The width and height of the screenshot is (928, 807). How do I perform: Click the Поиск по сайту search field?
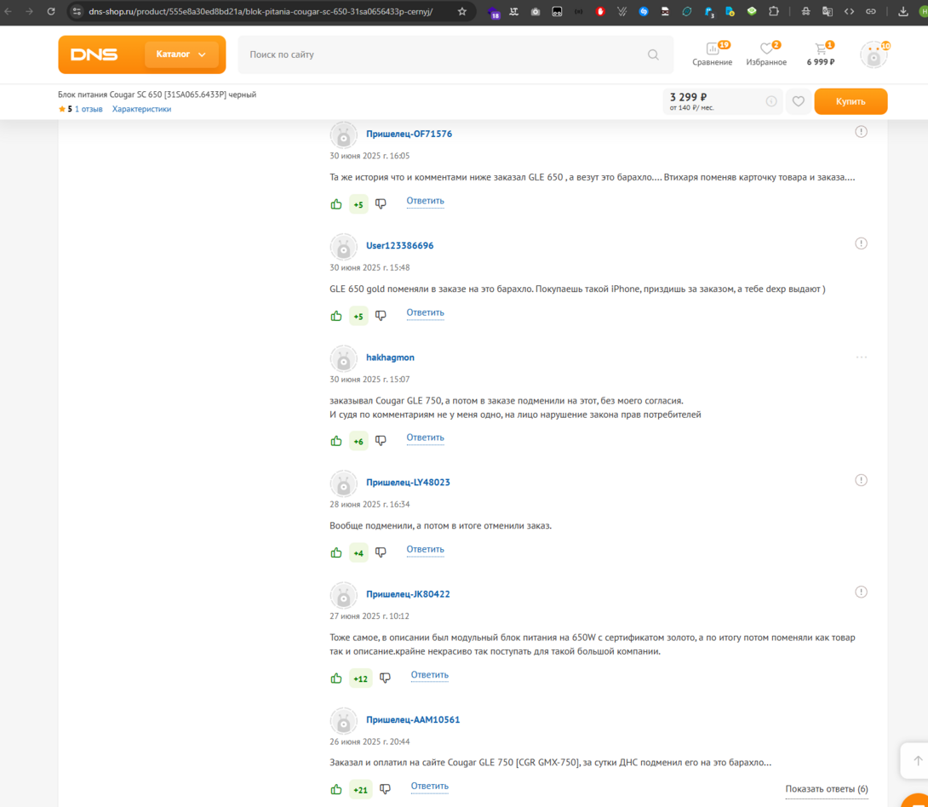(x=443, y=54)
